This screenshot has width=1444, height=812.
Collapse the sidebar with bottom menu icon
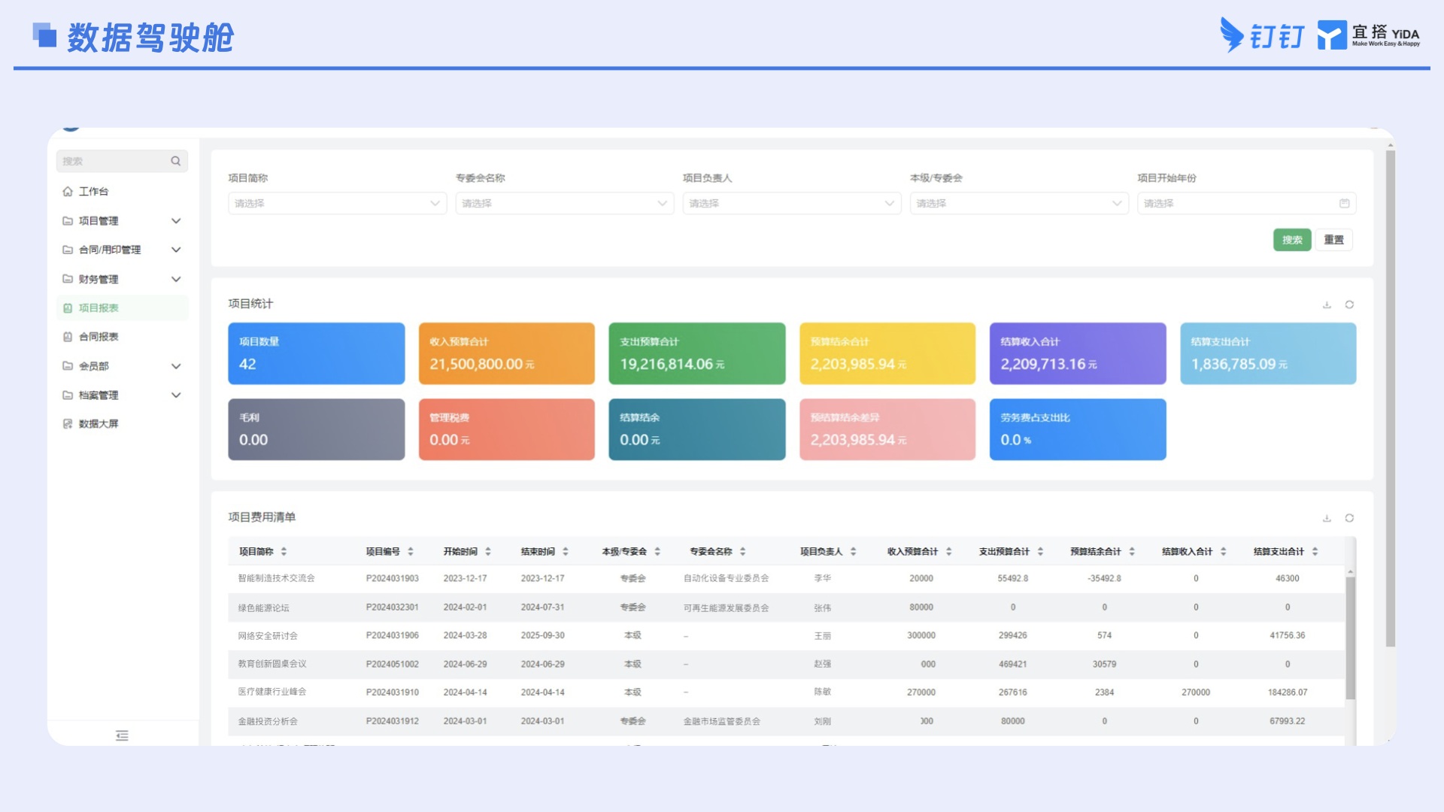pyautogui.click(x=122, y=735)
